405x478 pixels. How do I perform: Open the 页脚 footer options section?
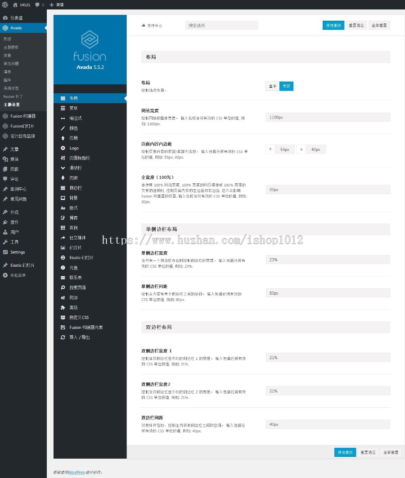(90, 178)
